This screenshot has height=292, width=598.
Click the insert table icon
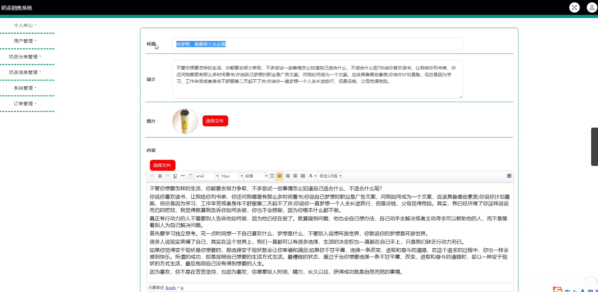272,176
